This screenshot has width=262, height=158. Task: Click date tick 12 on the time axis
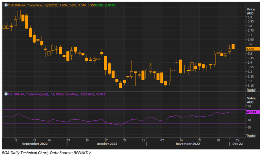16,140
